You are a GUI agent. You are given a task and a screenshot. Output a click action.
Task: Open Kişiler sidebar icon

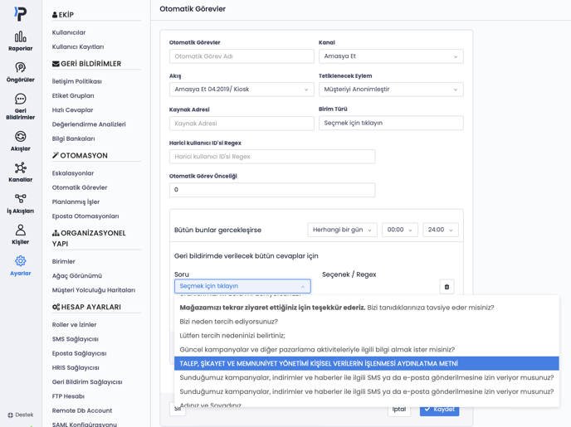point(20,235)
